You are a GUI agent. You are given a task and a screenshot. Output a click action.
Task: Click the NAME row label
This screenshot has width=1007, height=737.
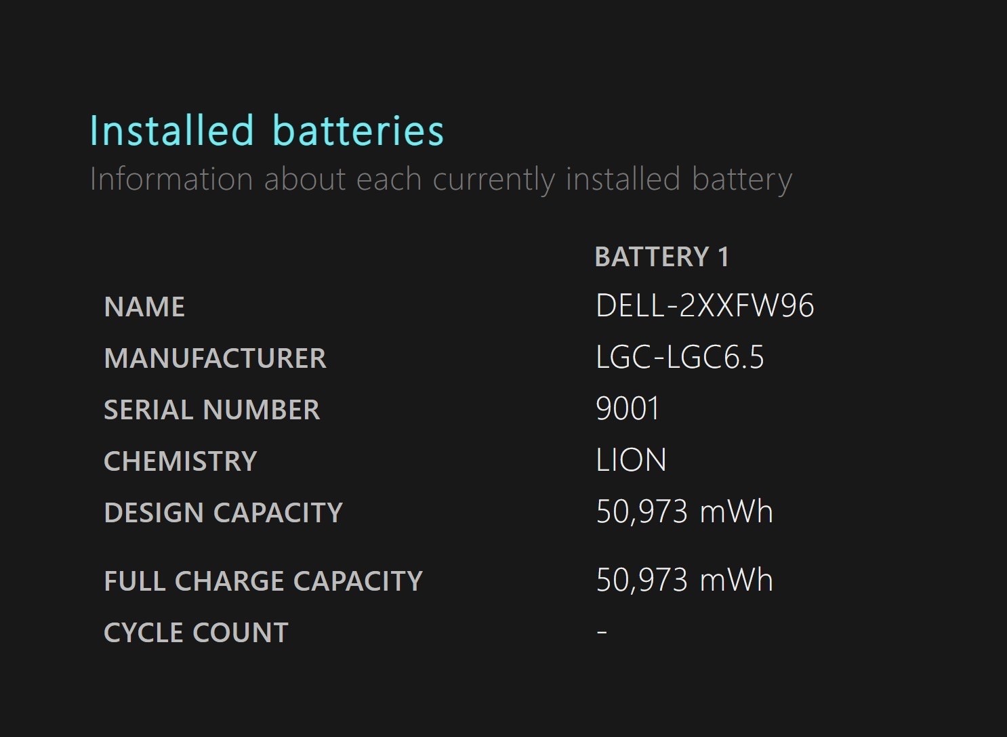coord(144,307)
